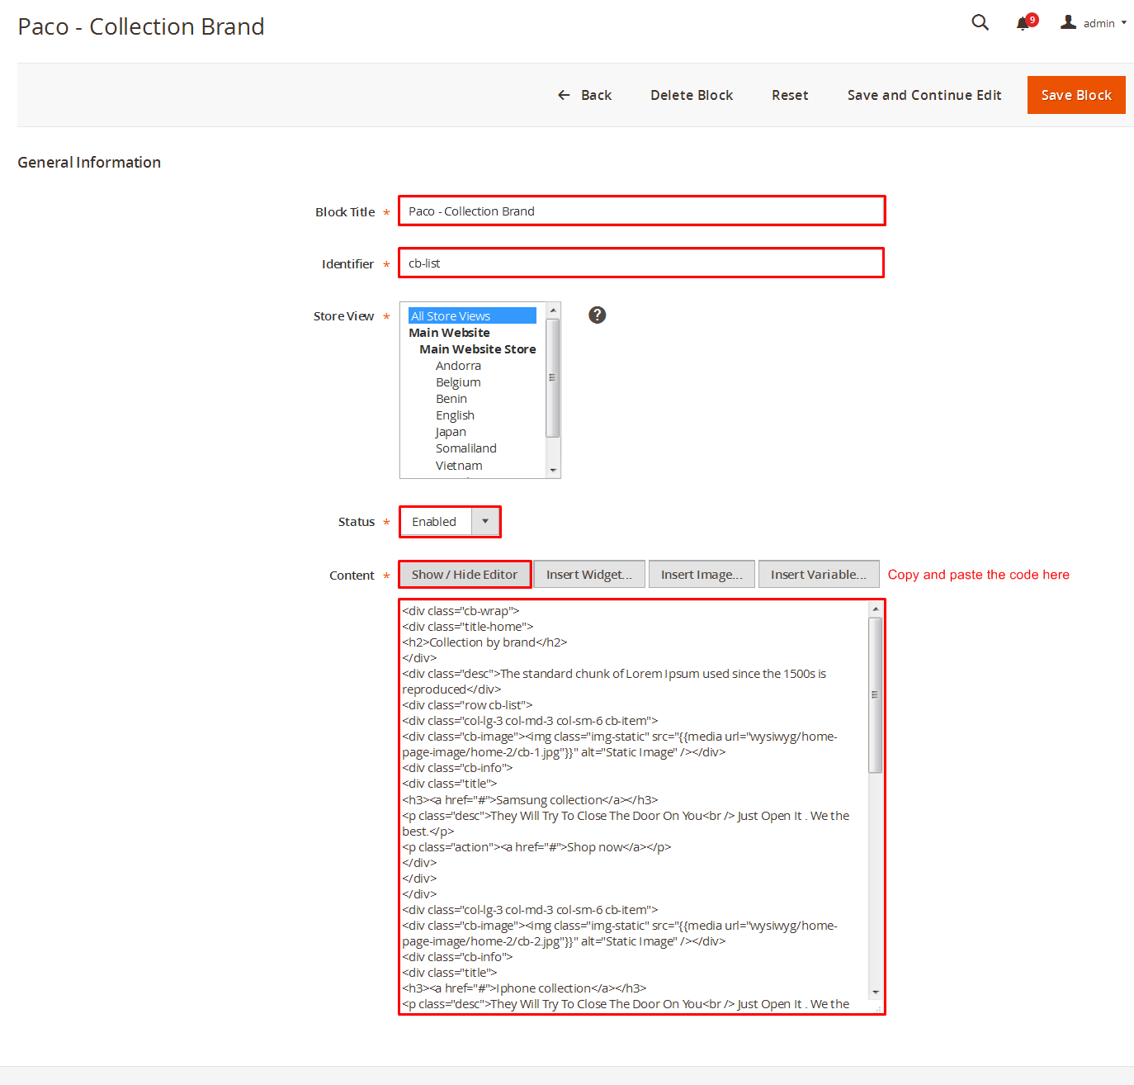
Task: Open the search magnifier icon
Action: (x=980, y=22)
